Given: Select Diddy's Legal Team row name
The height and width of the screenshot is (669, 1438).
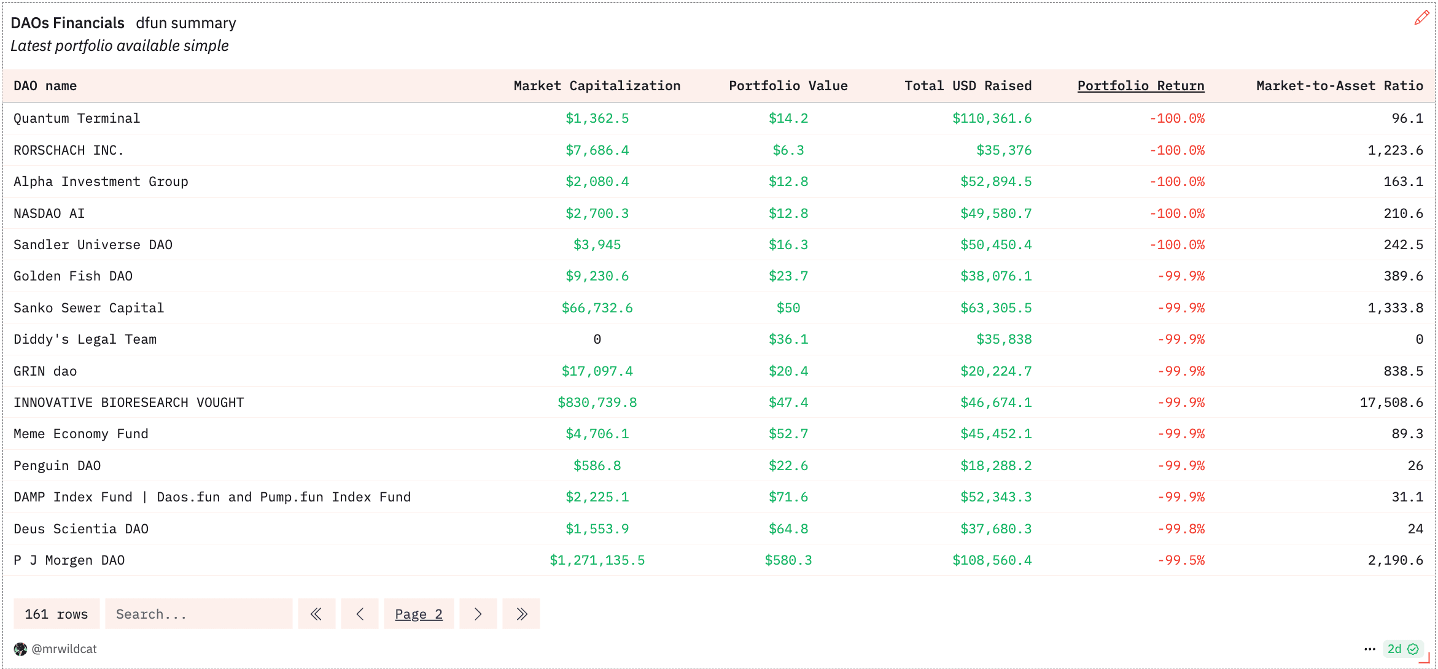Looking at the screenshot, I should click(x=85, y=339).
